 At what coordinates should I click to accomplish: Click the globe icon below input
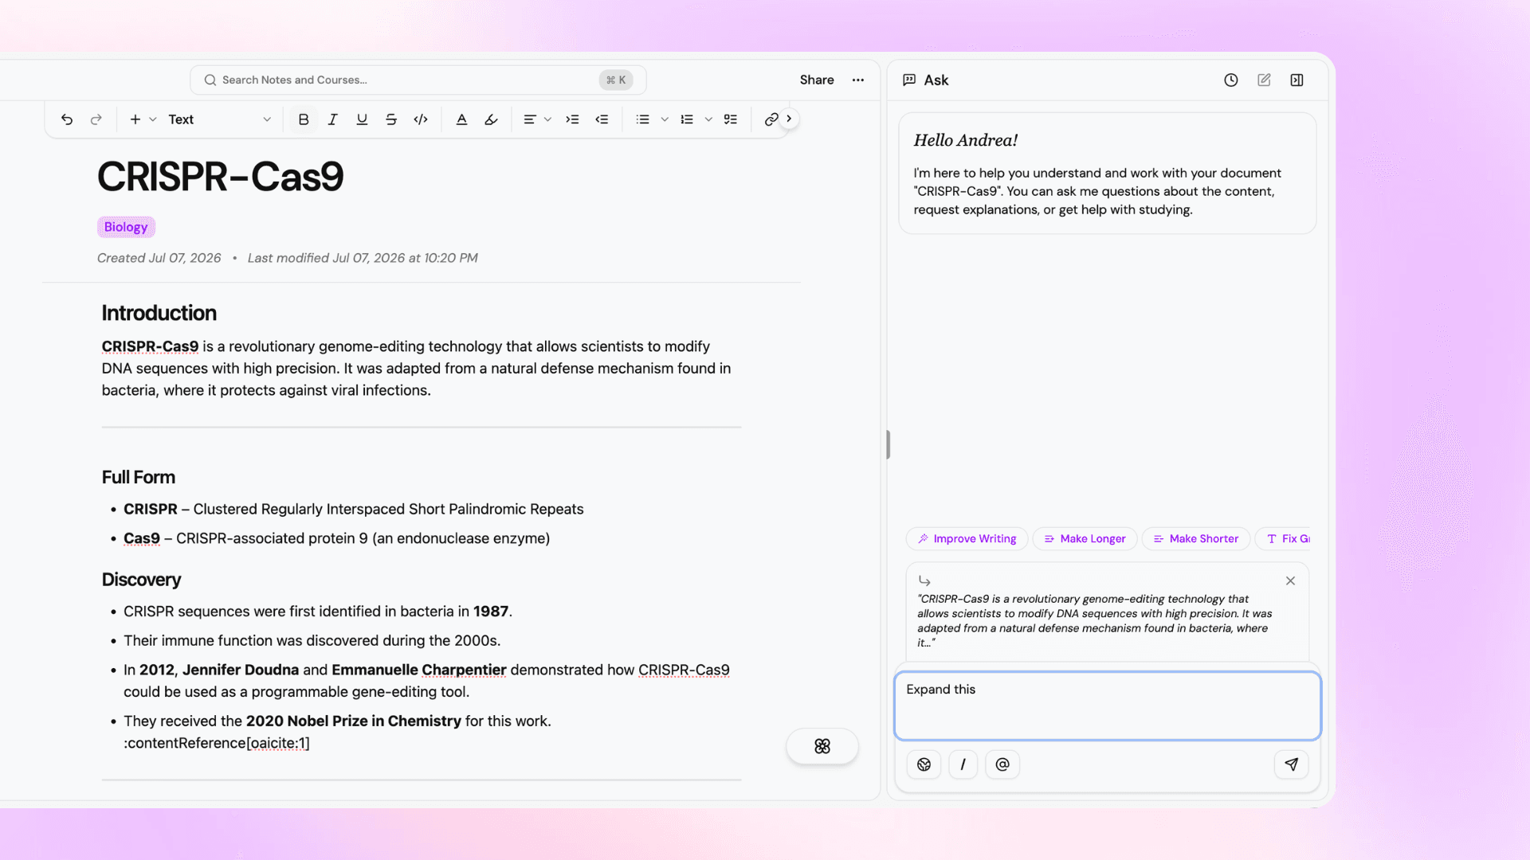[924, 764]
